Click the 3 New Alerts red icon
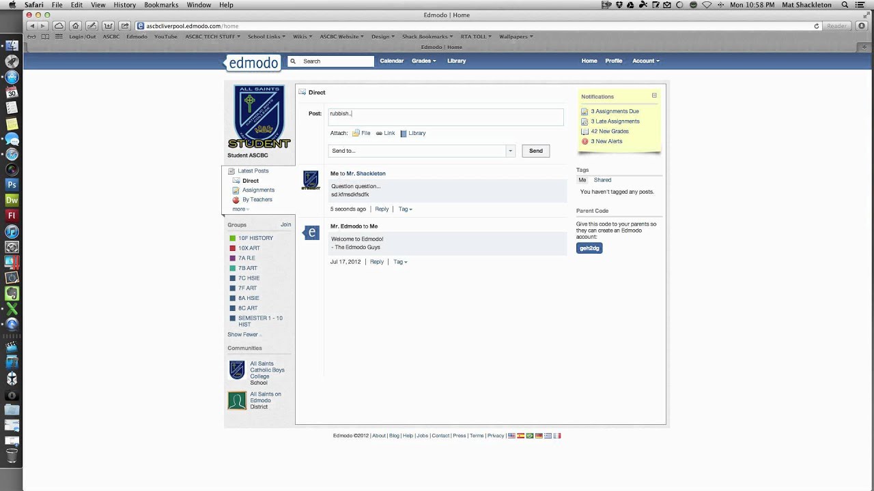Image resolution: width=874 pixels, height=491 pixels. tap(584, 141)
